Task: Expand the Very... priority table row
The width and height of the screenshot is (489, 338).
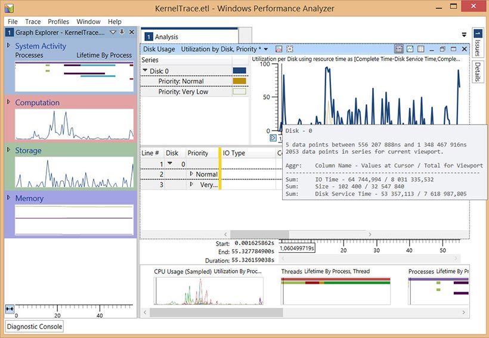Action: click(x=191, y=184)
